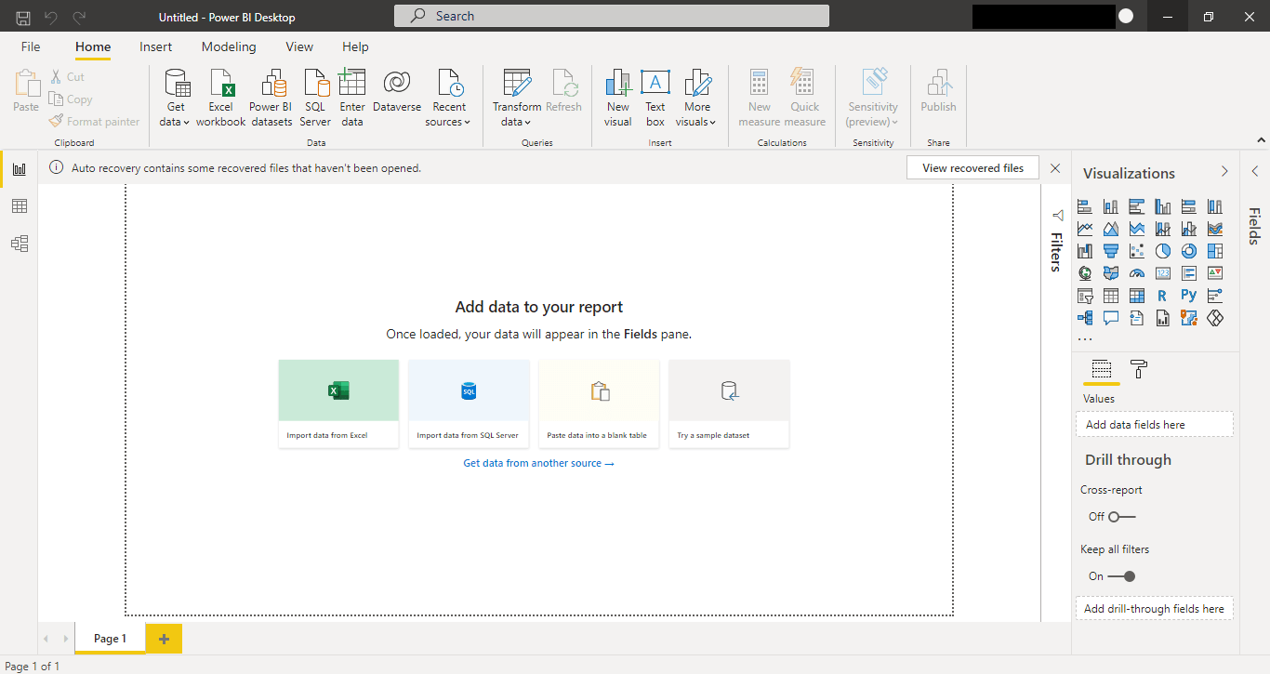Insert a Python visual
The height and width of the screenshot is (674, 1270).
1189,295
